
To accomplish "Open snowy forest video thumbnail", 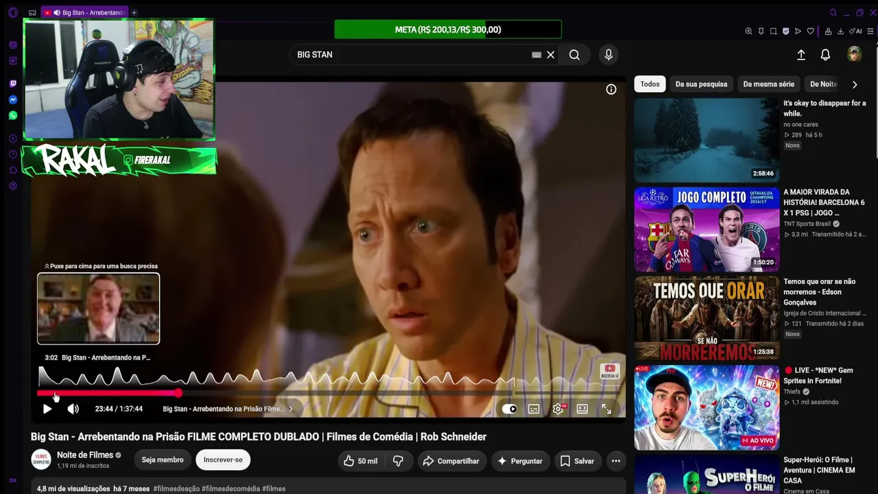I will [707, 140].
